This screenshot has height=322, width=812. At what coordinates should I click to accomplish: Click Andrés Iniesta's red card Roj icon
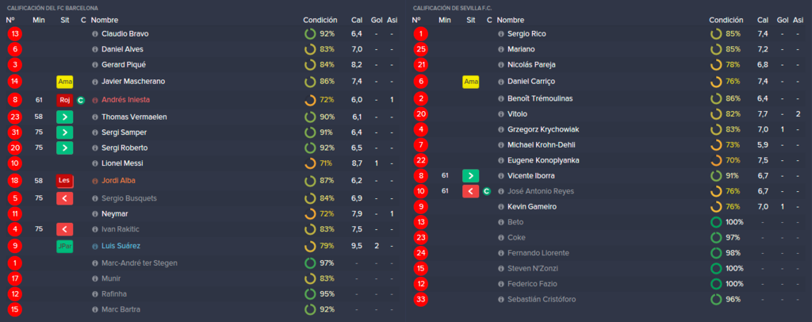click(x=65, y=101)
